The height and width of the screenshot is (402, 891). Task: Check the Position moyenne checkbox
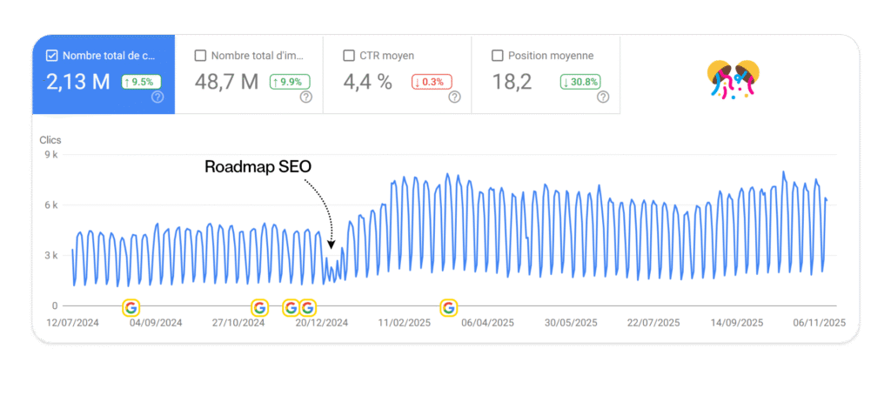pyautogui.click(x=498, y=56)
